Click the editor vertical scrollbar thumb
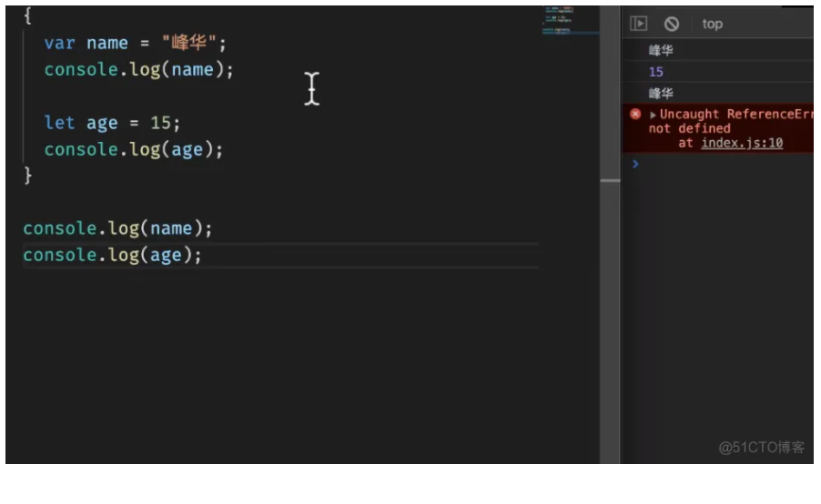Image resolution: width=821 pixels, height=504 pixels. 610,180
